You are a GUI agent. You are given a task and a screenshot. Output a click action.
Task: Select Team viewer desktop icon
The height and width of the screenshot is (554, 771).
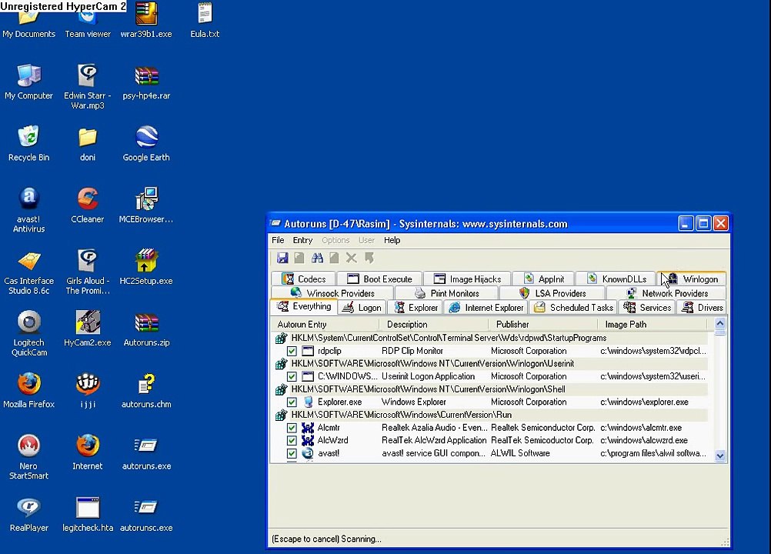(88, 24)
